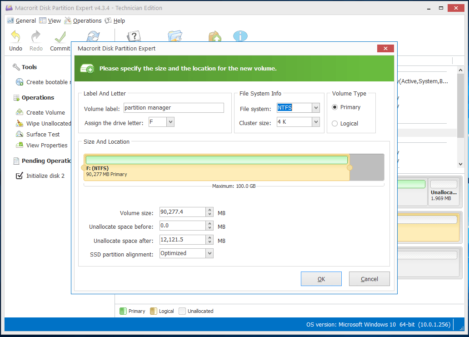Click the scroll up arrow in disk list

pyautogui.click(x=461, y=70)
